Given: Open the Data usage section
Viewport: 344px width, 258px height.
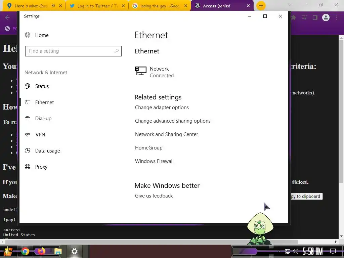Looking at the screenshot, I should point(47,151).
